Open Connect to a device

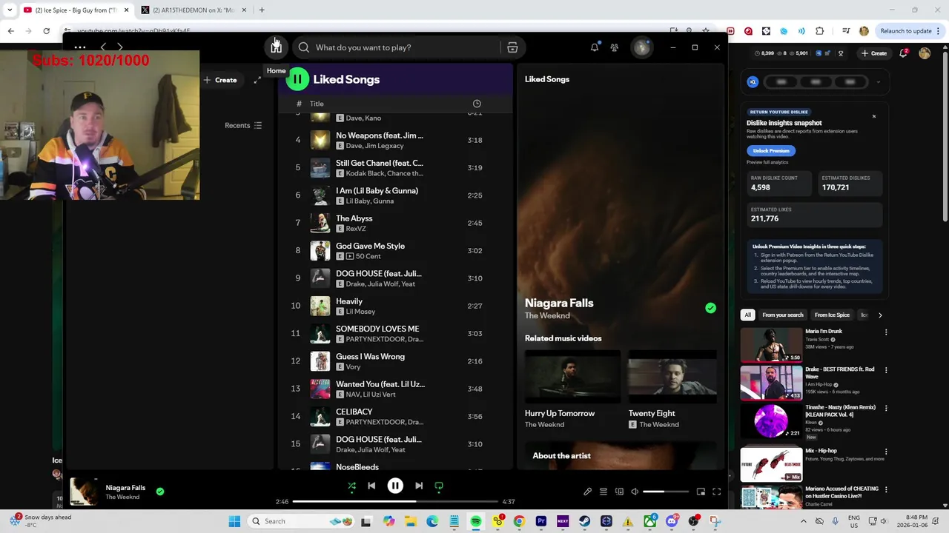pos(619,492)
